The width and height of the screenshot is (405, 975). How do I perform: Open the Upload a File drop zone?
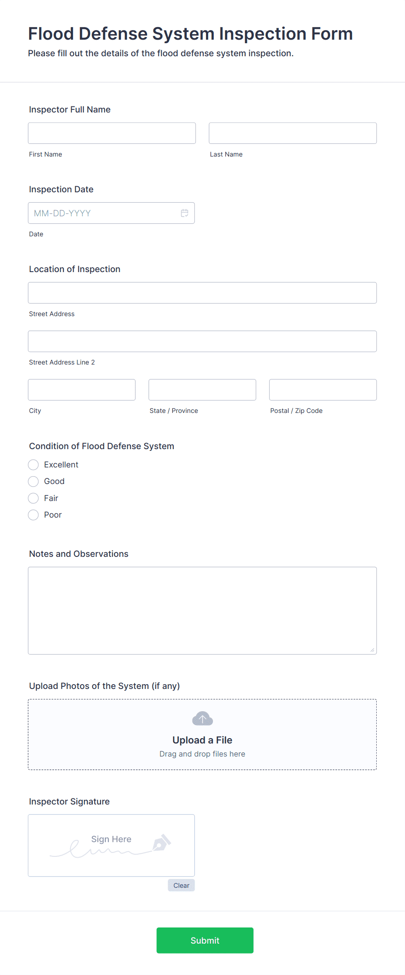(202, 735)
